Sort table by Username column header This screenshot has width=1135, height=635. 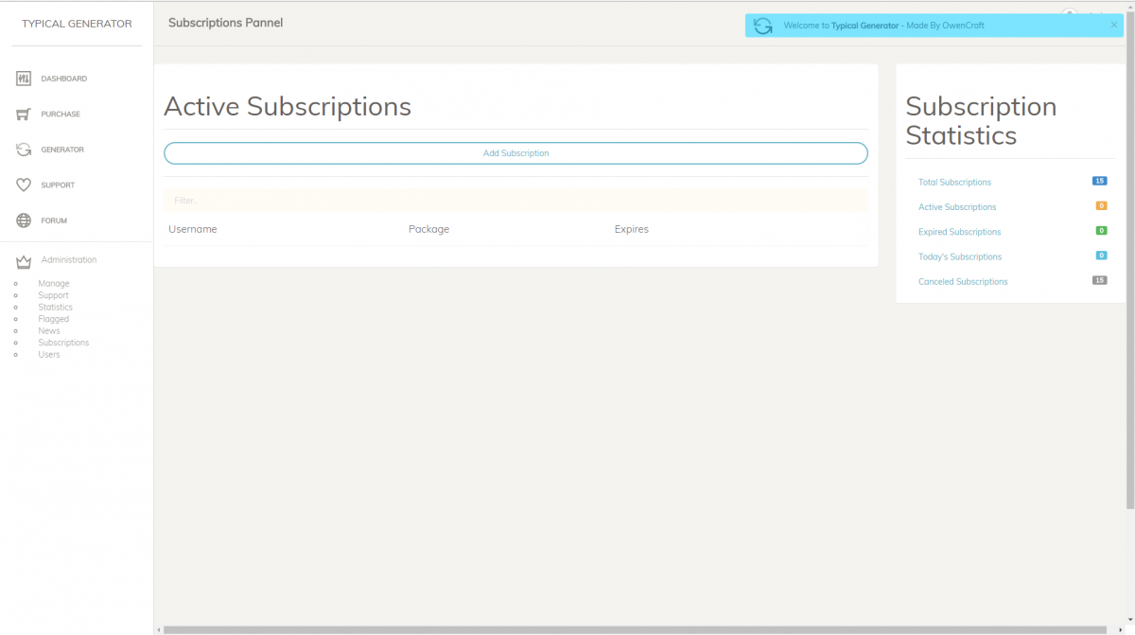point(193,229)
